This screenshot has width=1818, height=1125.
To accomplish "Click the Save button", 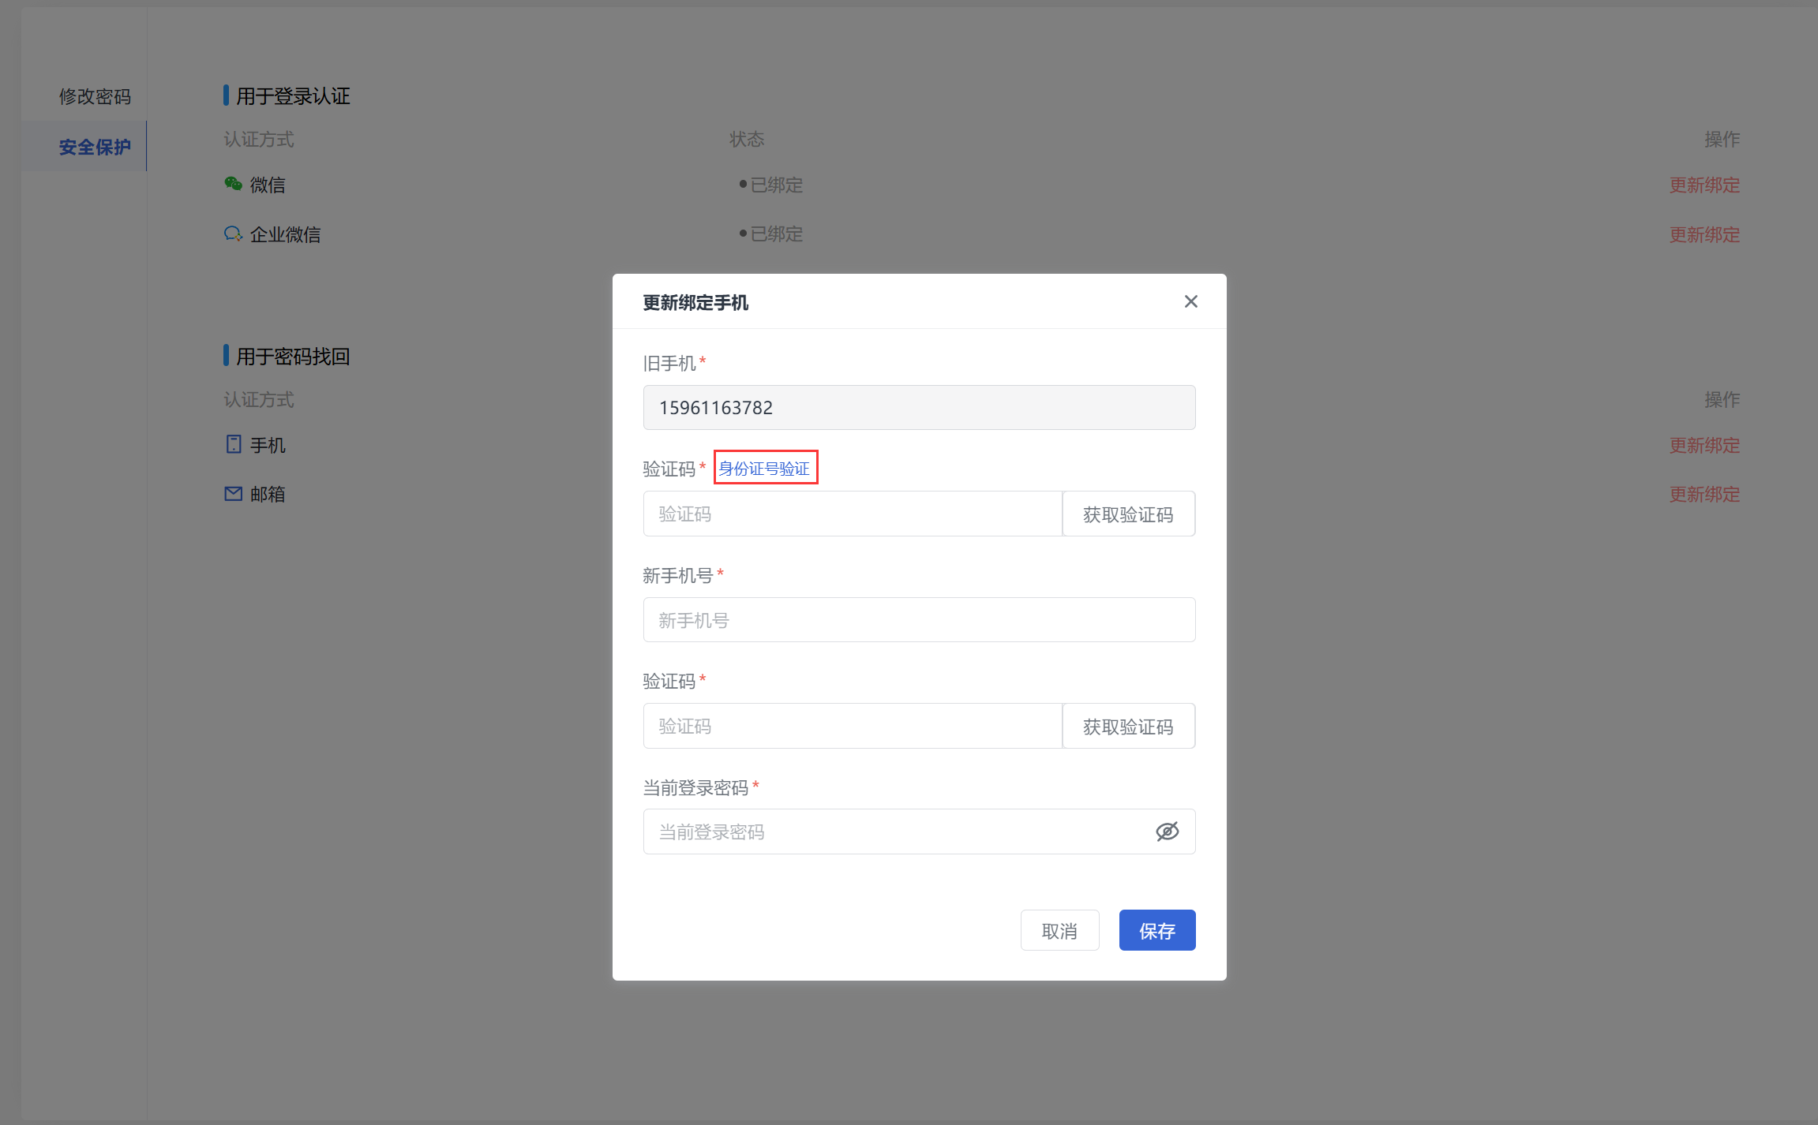I will click(1156, 931).
